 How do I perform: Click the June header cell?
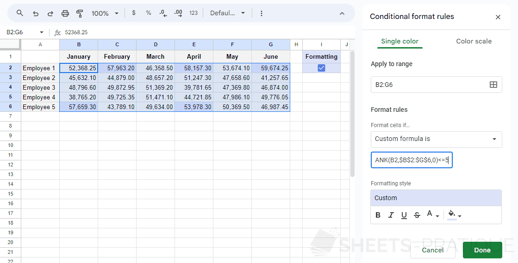[271, 57]
